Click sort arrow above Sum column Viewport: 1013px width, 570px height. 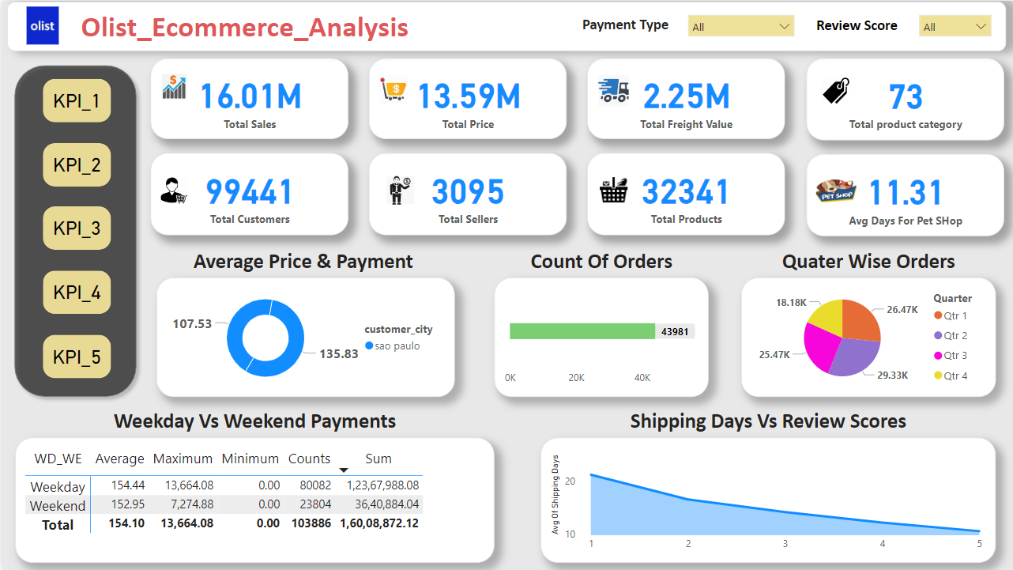tap(344, 470)
